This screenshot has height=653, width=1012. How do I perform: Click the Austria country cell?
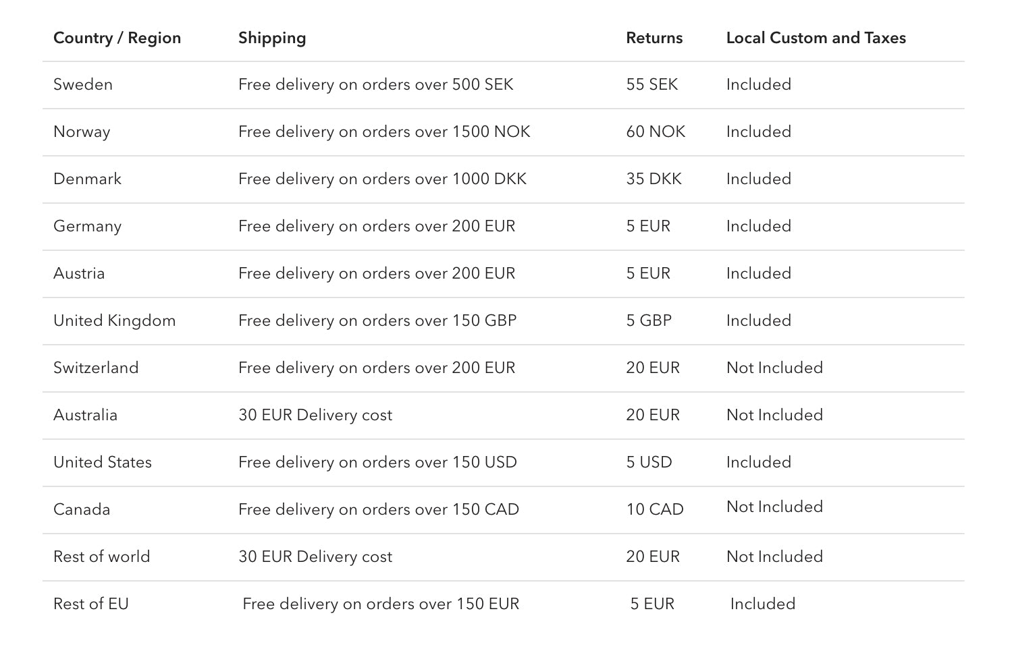point(79,273)
